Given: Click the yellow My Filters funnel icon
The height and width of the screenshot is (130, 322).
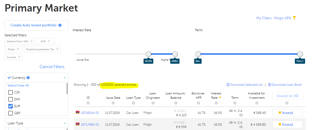Looking at the screenshot, I should pos(294,18).
